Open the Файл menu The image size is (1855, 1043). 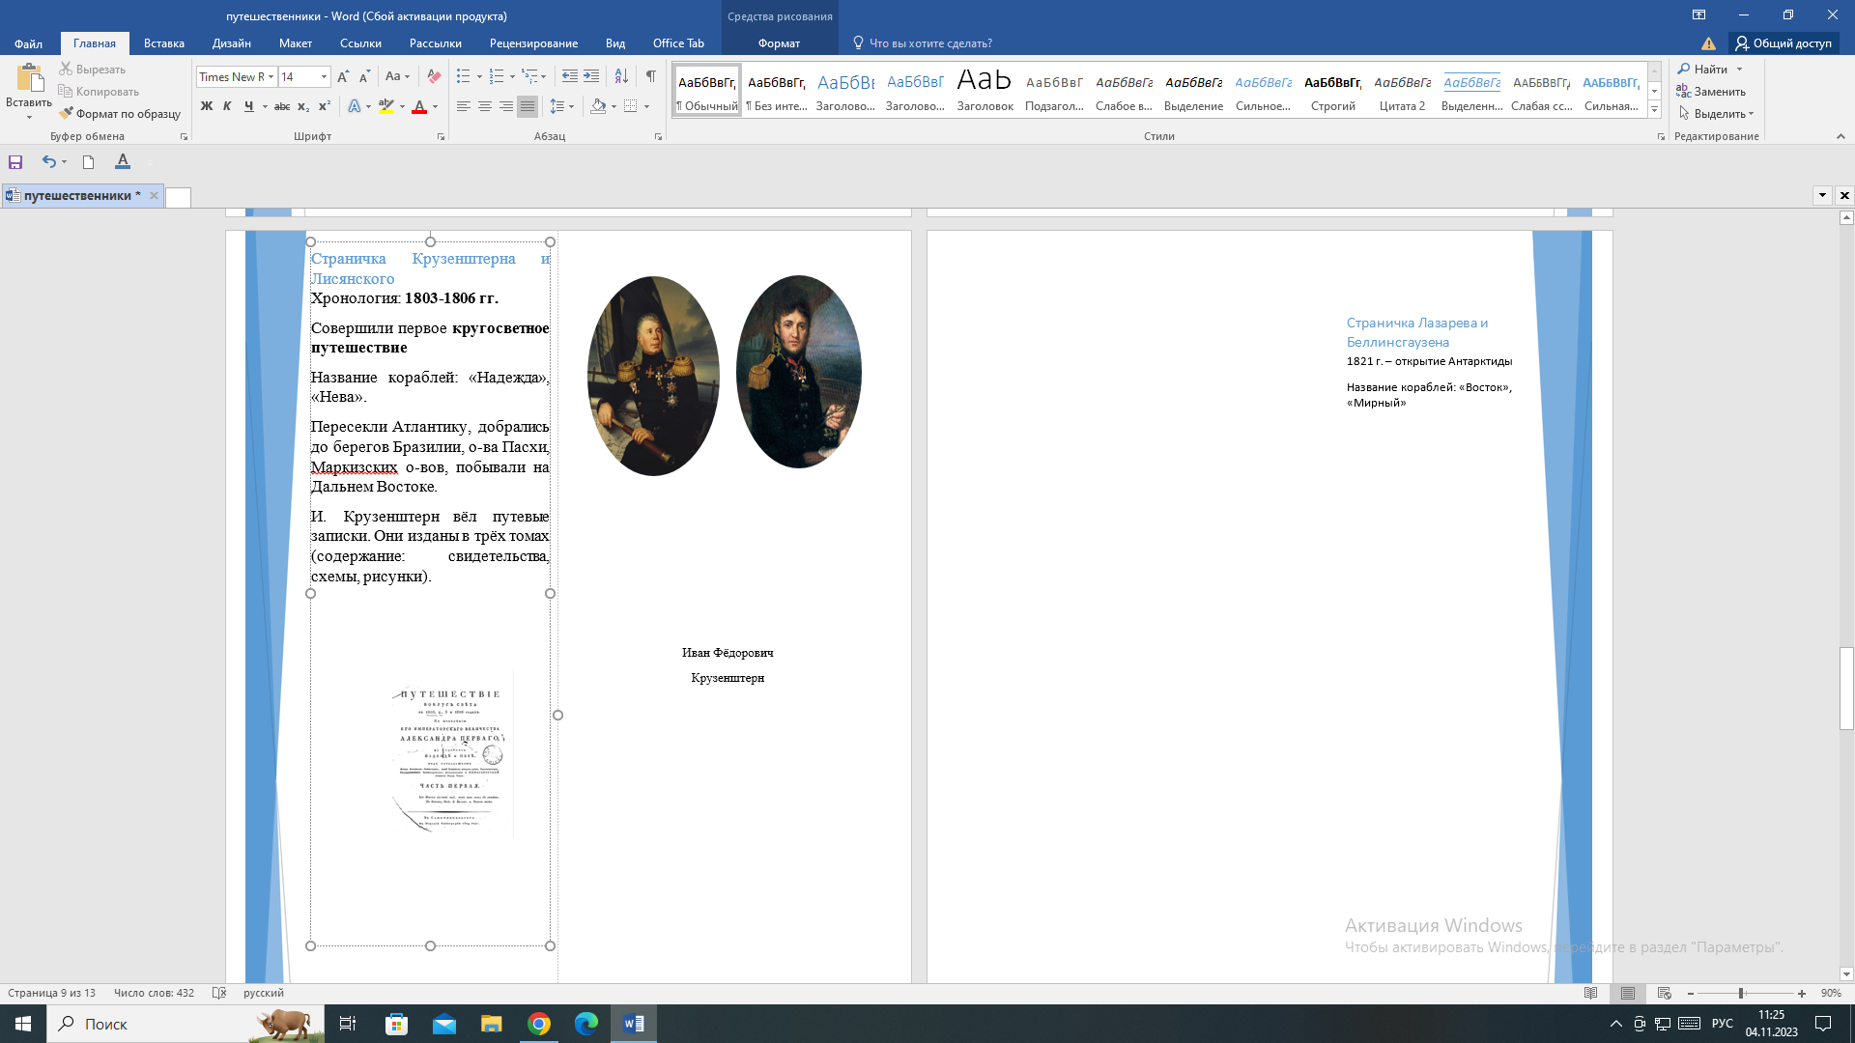[x=28, y=43]
